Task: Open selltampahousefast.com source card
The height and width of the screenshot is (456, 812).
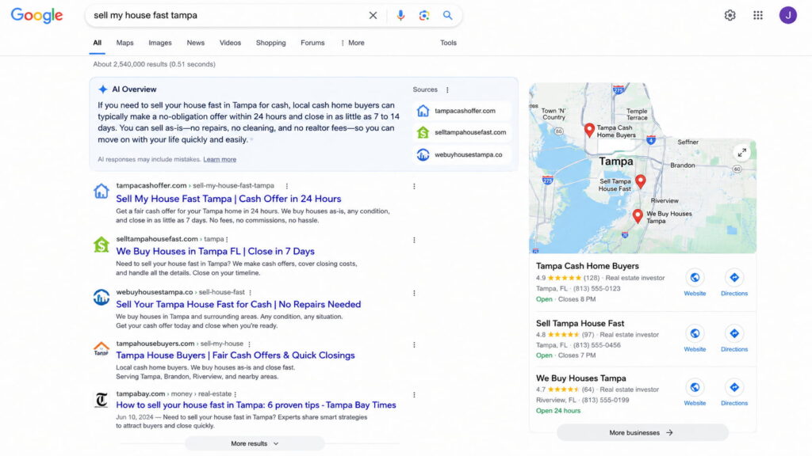Action: pyautogui.click(x=462, y=132)
